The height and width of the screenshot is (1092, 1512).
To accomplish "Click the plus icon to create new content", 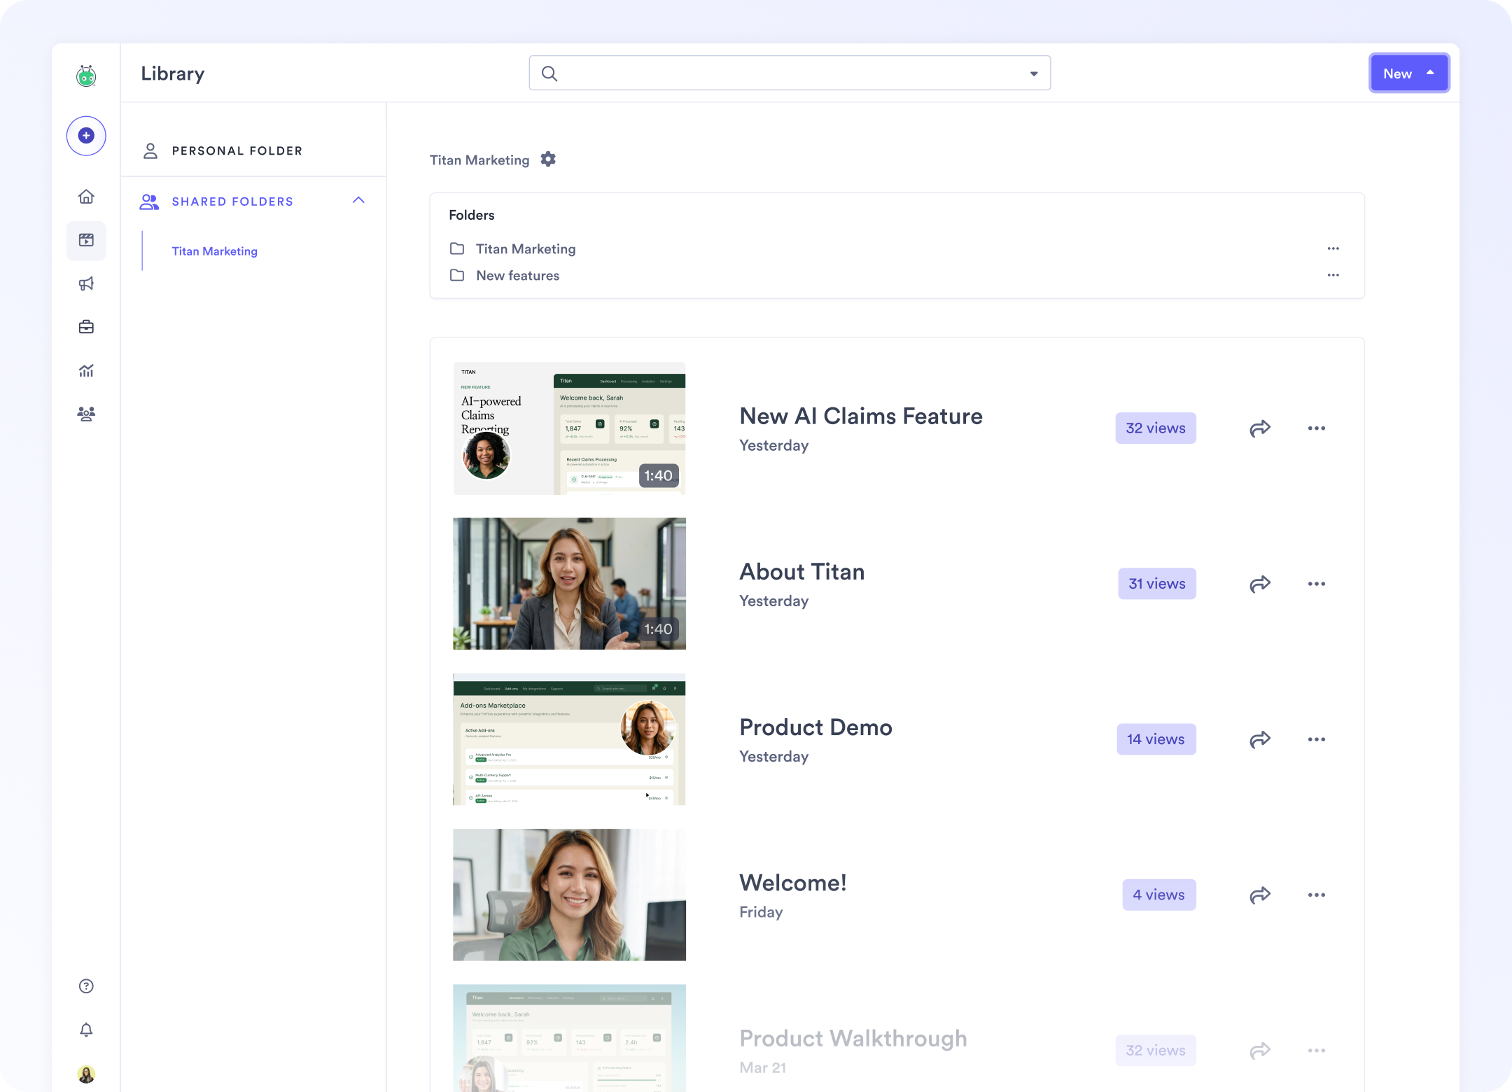I will [86, 136].
